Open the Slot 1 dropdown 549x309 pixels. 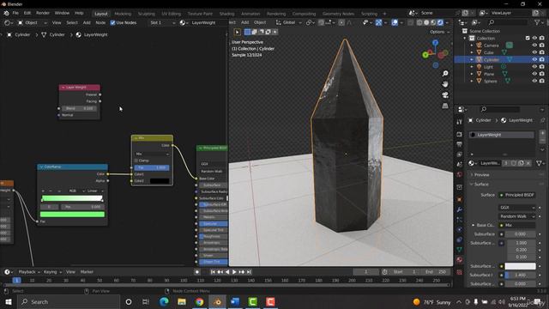coord(162,22)
